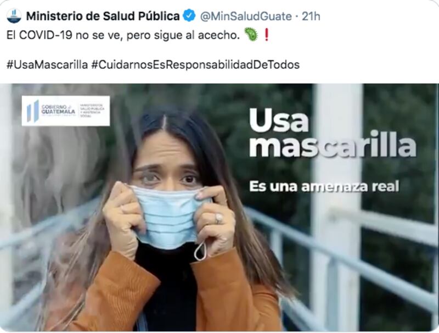Viewport: 439px width, 333px height.
Task: Open the 21h timestamp link
Action: (x=311, y=16)
